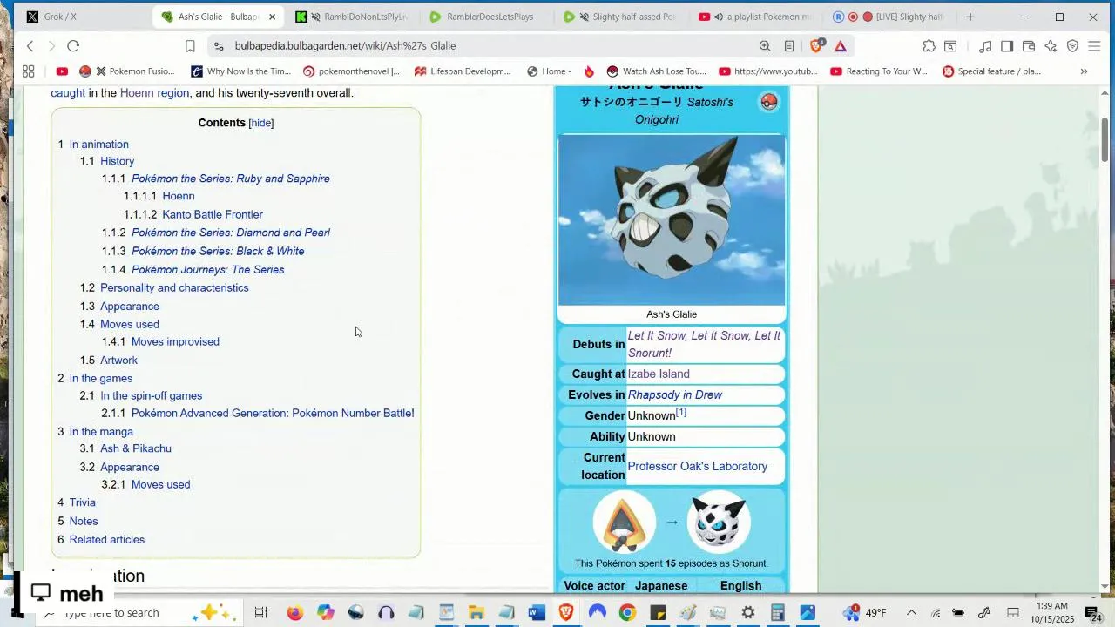Screen dimensions: 1115x627
Task: Open the Hoenn region link in intro
Action: point(154,93)
